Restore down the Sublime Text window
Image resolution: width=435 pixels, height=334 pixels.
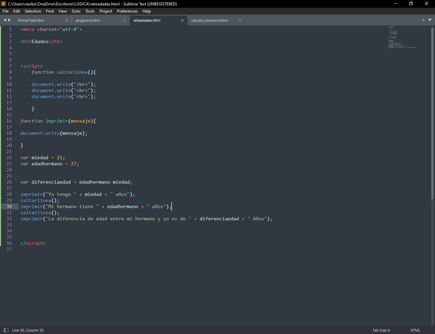[411, 4]
